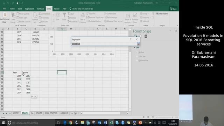Select cell with value 1424.176
224x126 pixels.
click(35, 35)
